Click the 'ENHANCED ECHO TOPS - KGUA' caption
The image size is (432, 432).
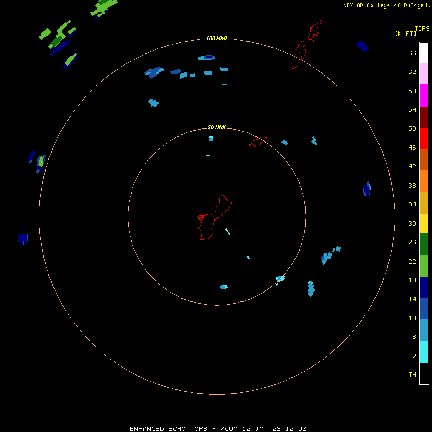click(x=184, y=429)
